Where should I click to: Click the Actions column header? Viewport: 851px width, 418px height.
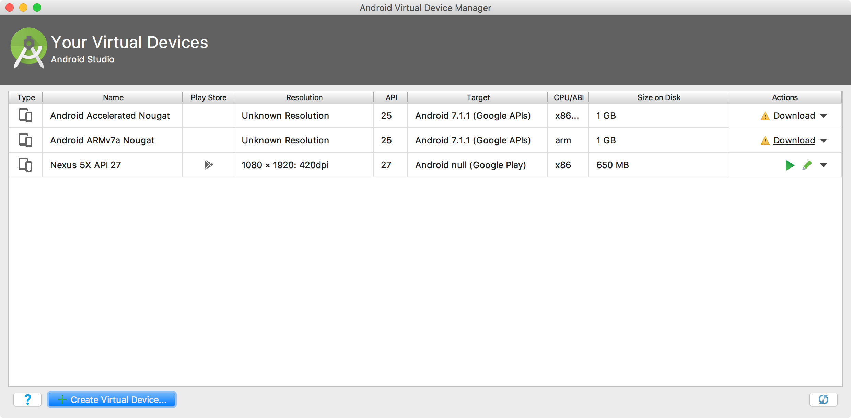pyautogui.click(x=785, y=97)
